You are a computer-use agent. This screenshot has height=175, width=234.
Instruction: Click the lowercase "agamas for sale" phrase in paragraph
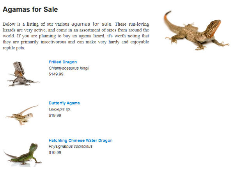click(x=92, y=24)
